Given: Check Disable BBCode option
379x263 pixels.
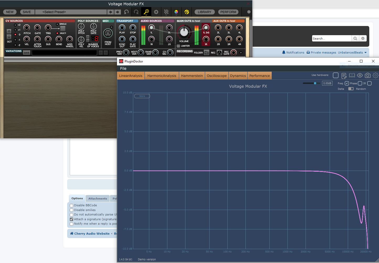Looking at the screenshot, I should tap(71, 206).
